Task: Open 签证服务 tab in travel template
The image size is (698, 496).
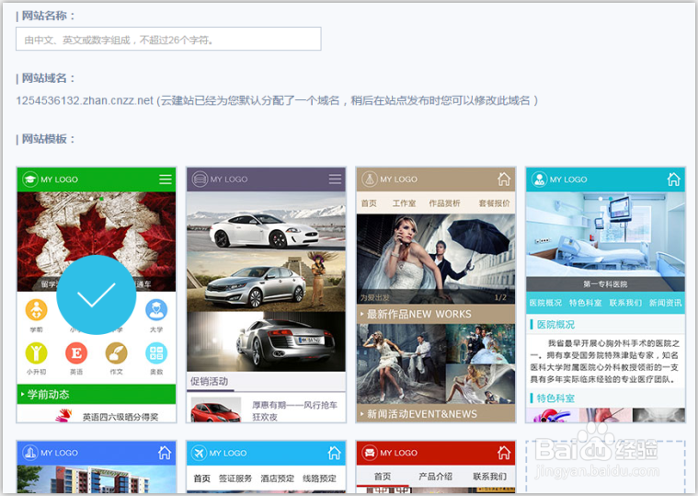Action: coord(235,479)
